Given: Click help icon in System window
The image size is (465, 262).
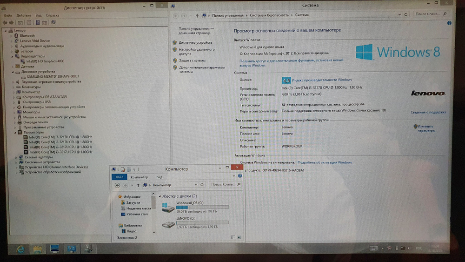Looking at the screenshot, I should point(449,23).
